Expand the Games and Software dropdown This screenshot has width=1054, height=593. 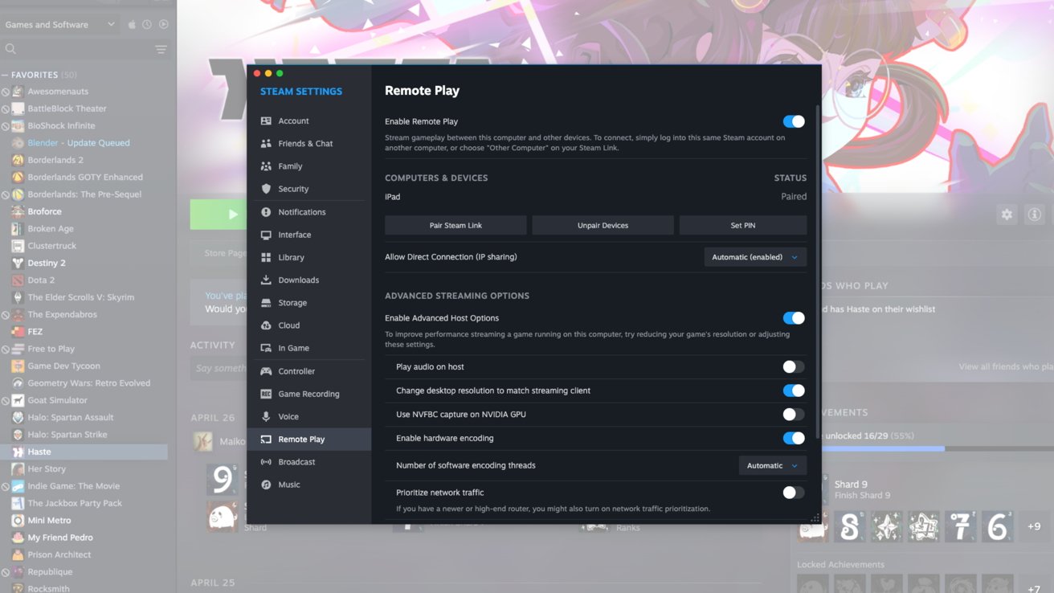click(60, 24)
